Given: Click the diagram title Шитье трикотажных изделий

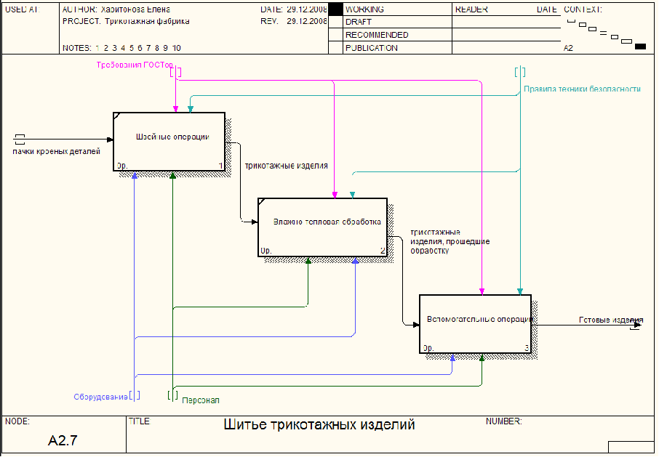Looking at the screenshot, I should pos(319,424).
